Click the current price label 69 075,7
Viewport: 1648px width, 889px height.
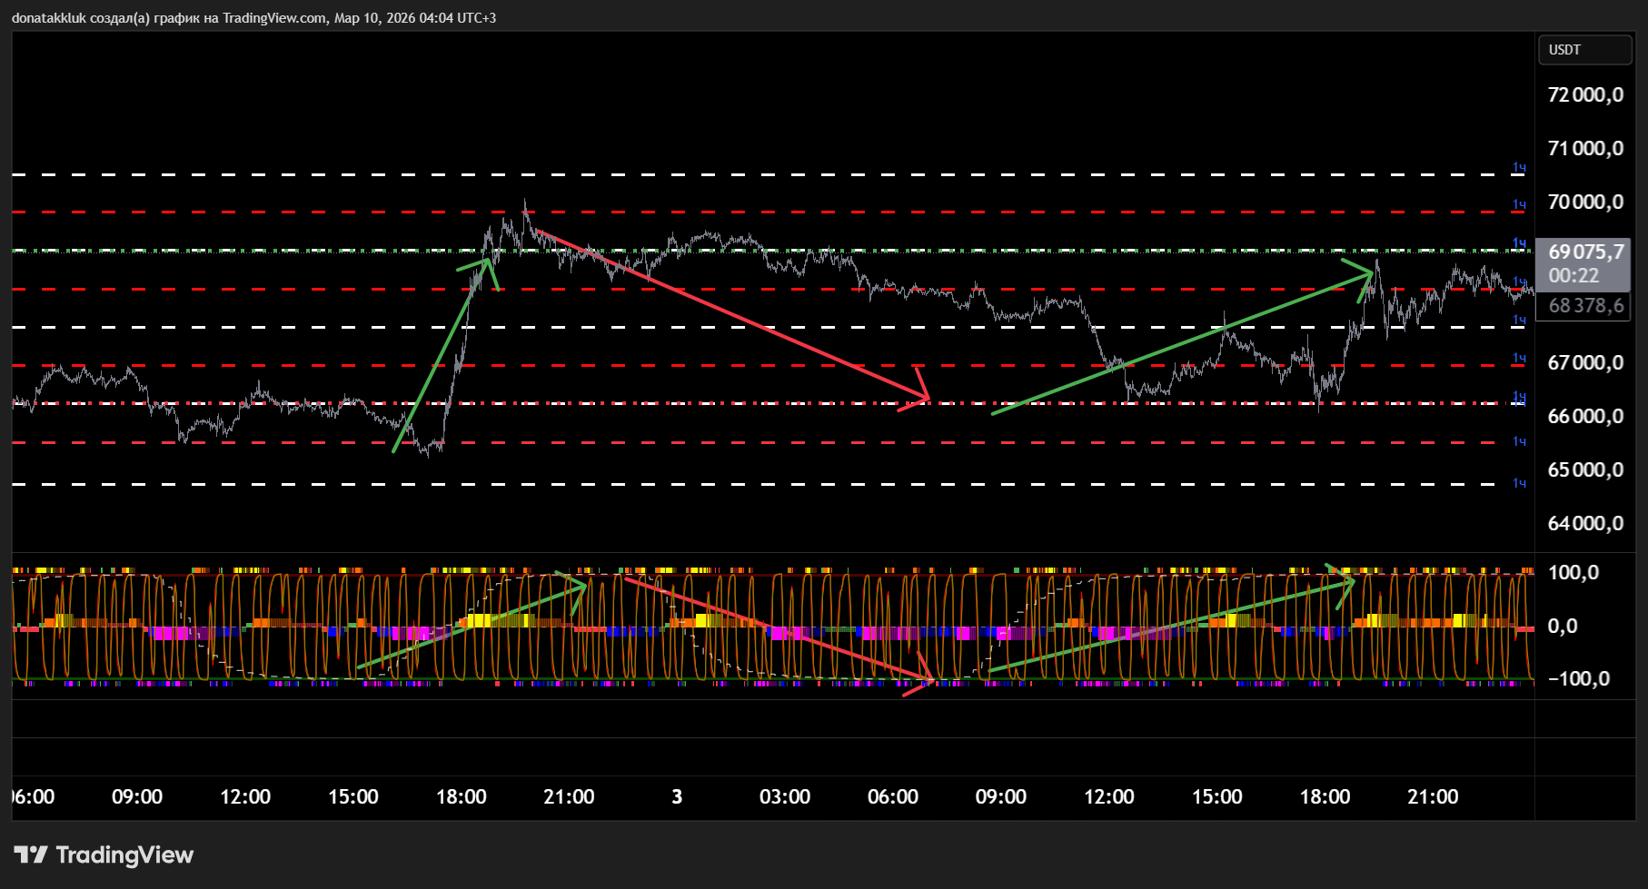click(x=1585, y=252)
